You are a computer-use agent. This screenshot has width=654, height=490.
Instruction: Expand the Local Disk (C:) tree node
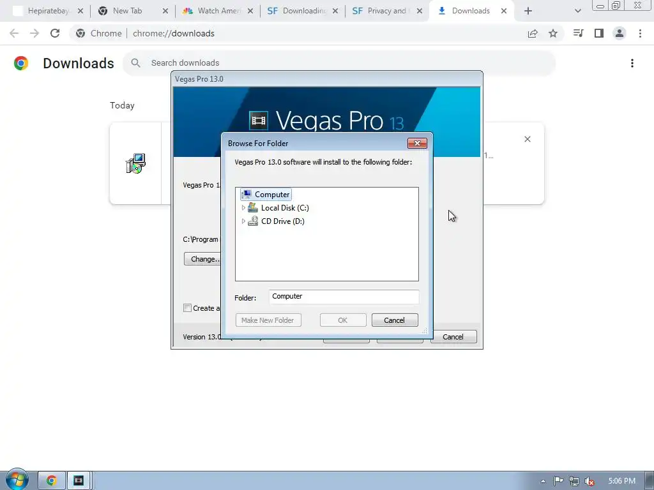[x=243, y=207]
